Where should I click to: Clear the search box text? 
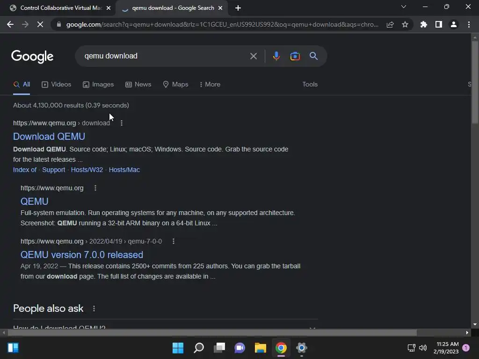coord(253,56)
